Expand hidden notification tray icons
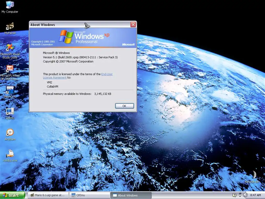265x199 pixels. [x=246, y=195]
